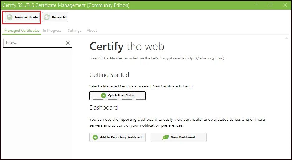
Task: Clear the filter with the X icon
Action: pos(68,43)
